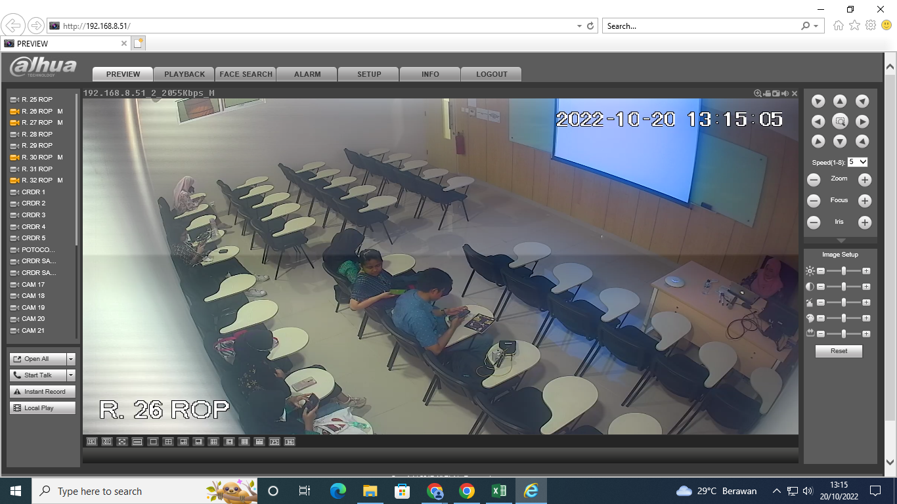Open the SETUP tab

pos(369,74)
